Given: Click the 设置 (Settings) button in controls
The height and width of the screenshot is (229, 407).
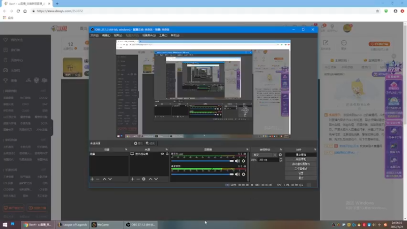Looking at the screenshot, I should (x=301, y=173).
